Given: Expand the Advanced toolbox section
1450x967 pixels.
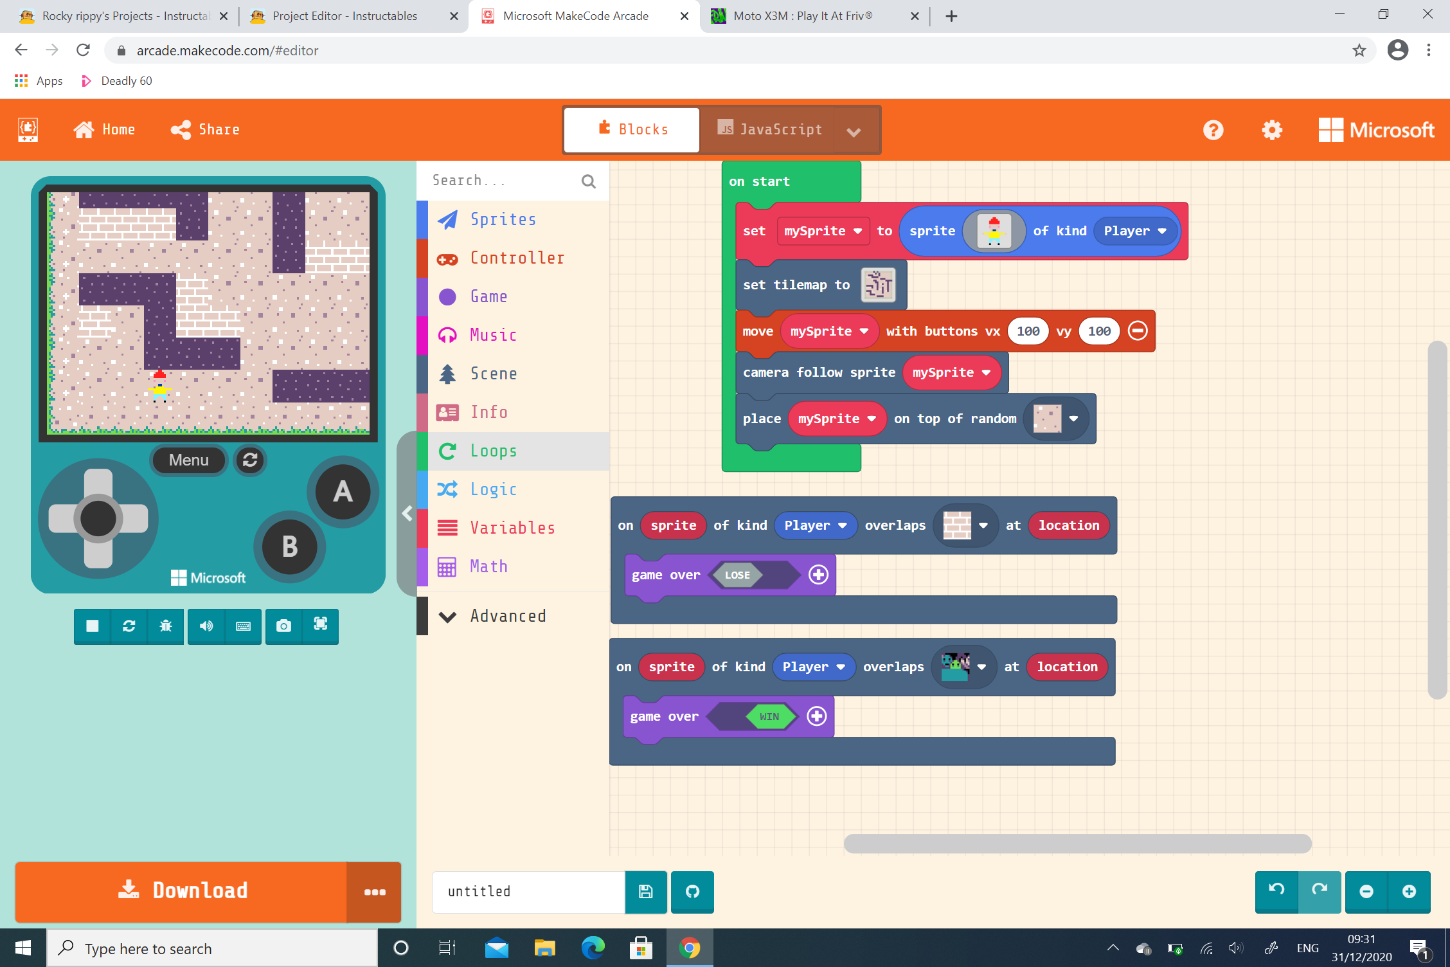Looking at the screenshot, I should point(507,615).
